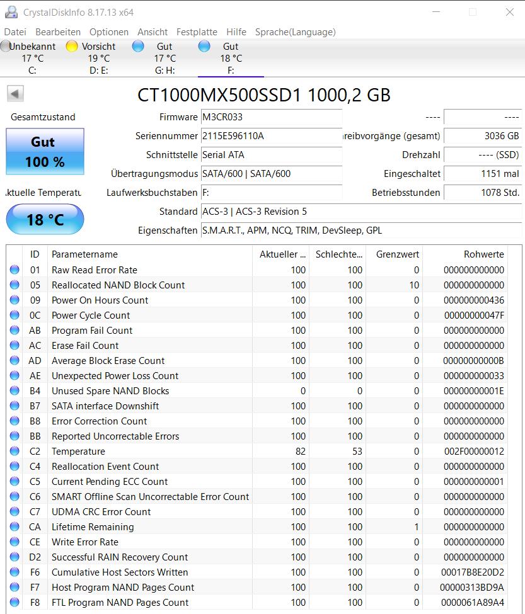
Task: Open the Bearbeiten menu
Action: click(58, 32)
